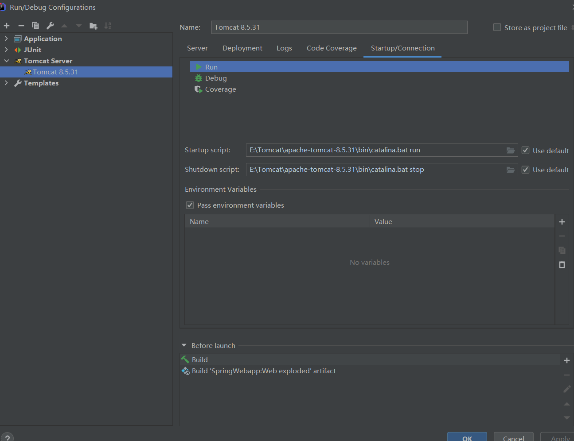574x441 pixels.
Task: Add a Before launch task
Action: point(567,360)
